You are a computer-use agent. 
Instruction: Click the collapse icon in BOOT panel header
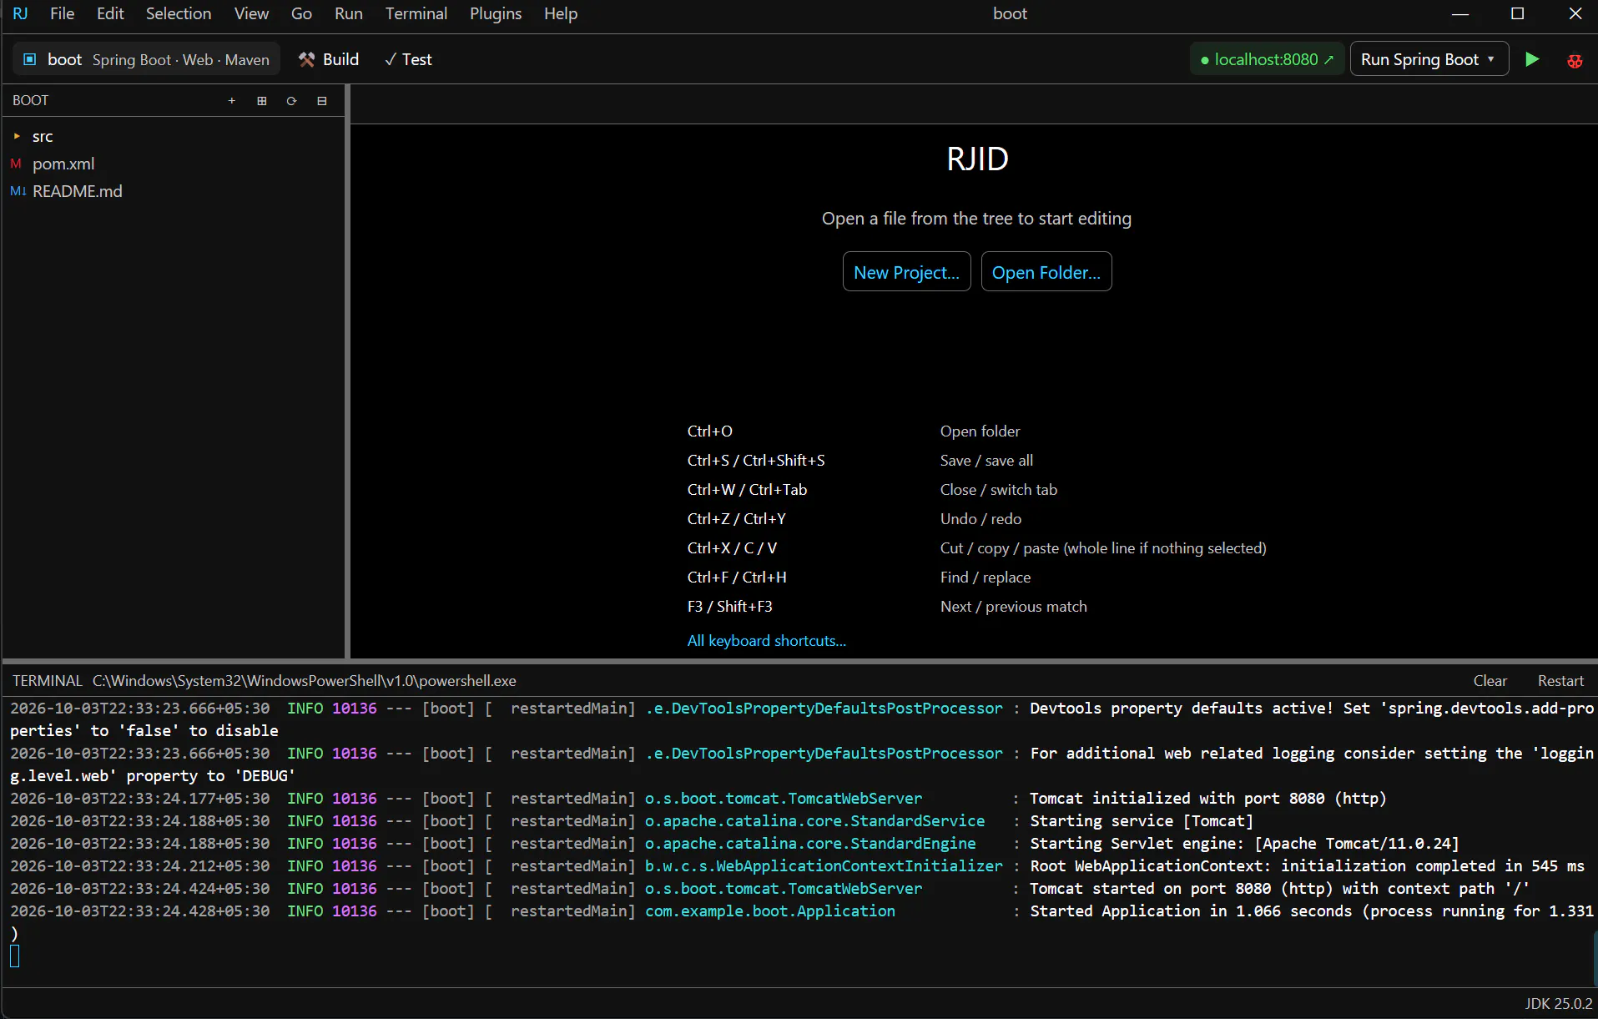(322, 101)
